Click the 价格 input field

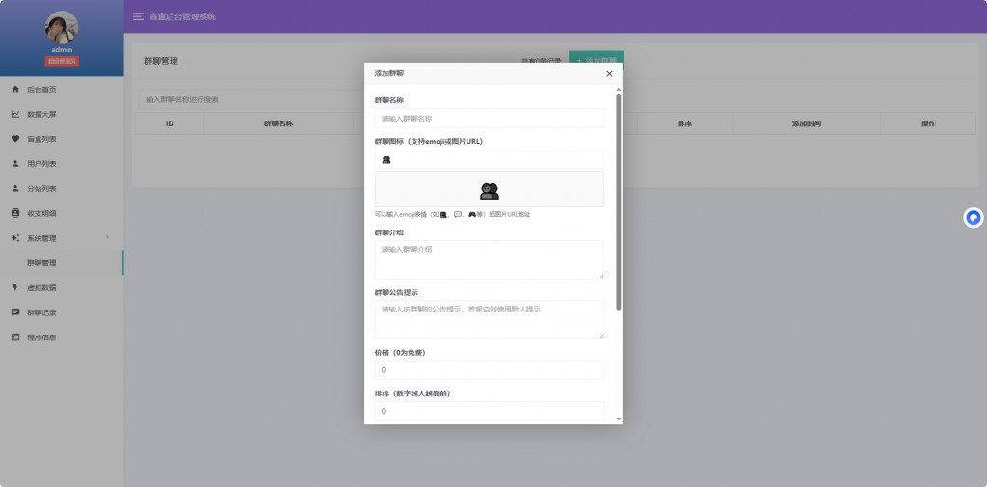489,370
